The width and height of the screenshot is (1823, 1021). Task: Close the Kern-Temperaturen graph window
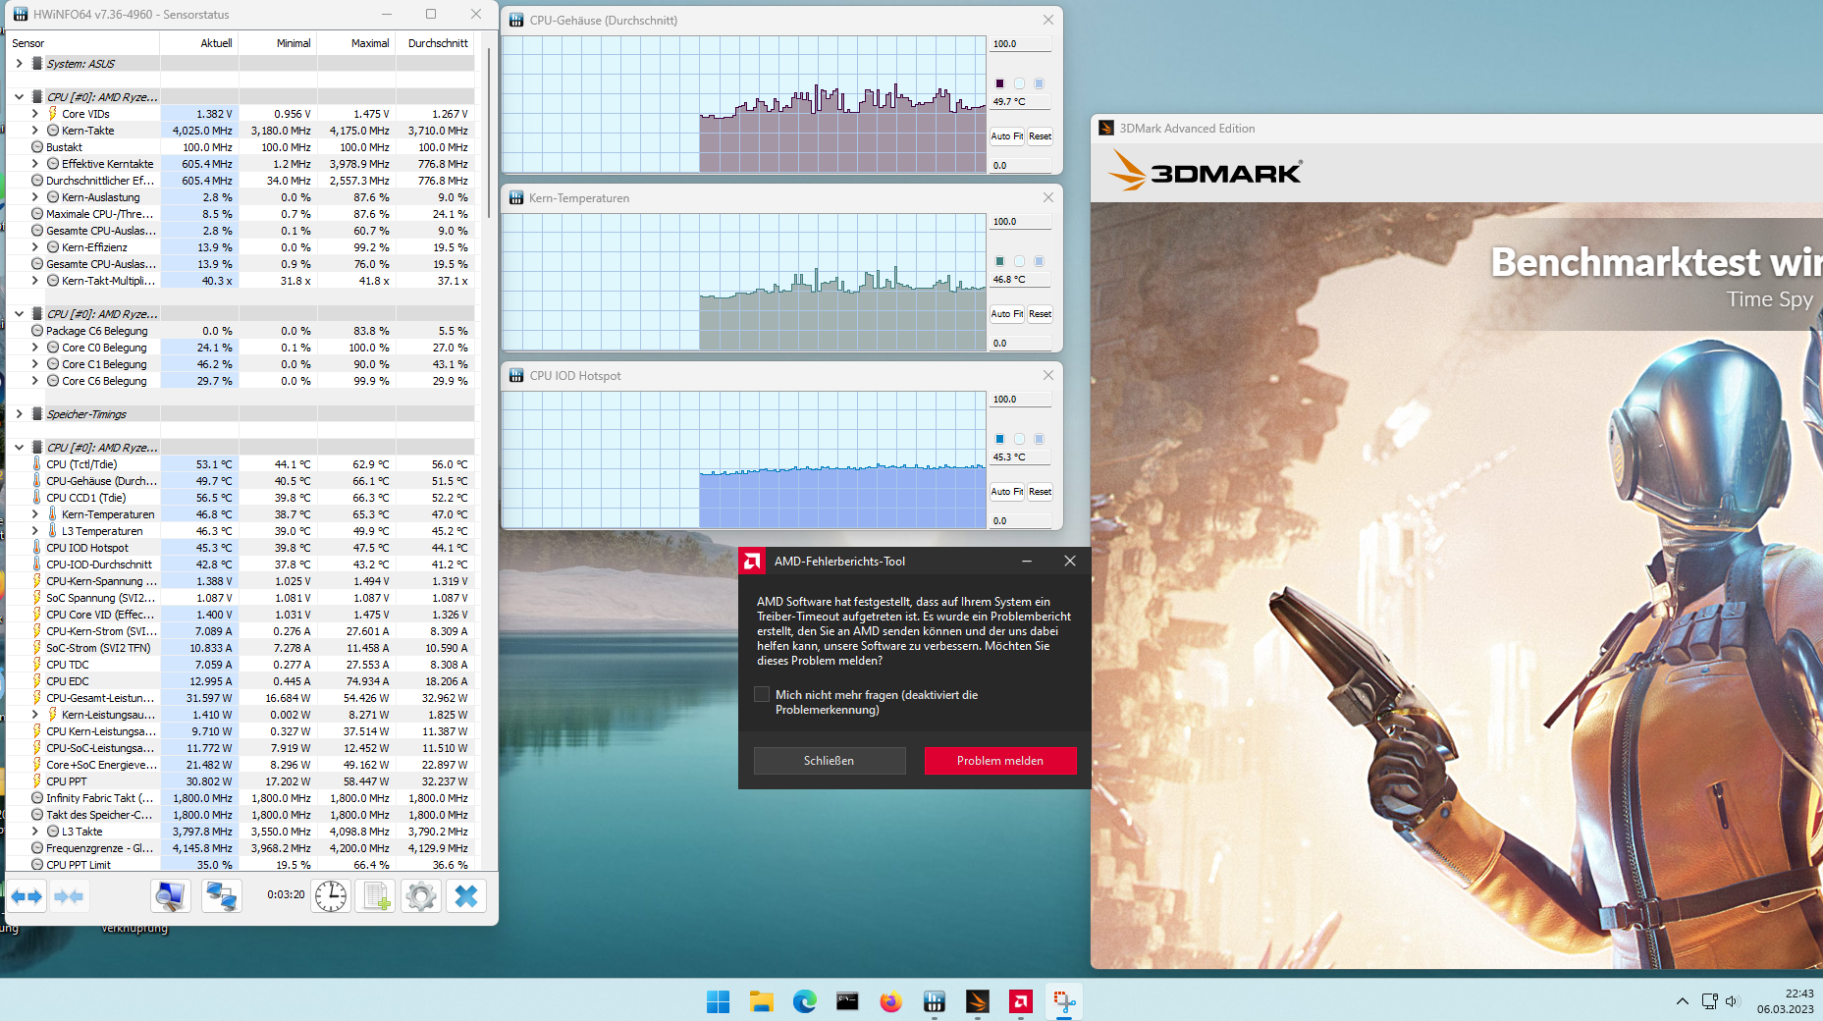(x=1048, y=197)
